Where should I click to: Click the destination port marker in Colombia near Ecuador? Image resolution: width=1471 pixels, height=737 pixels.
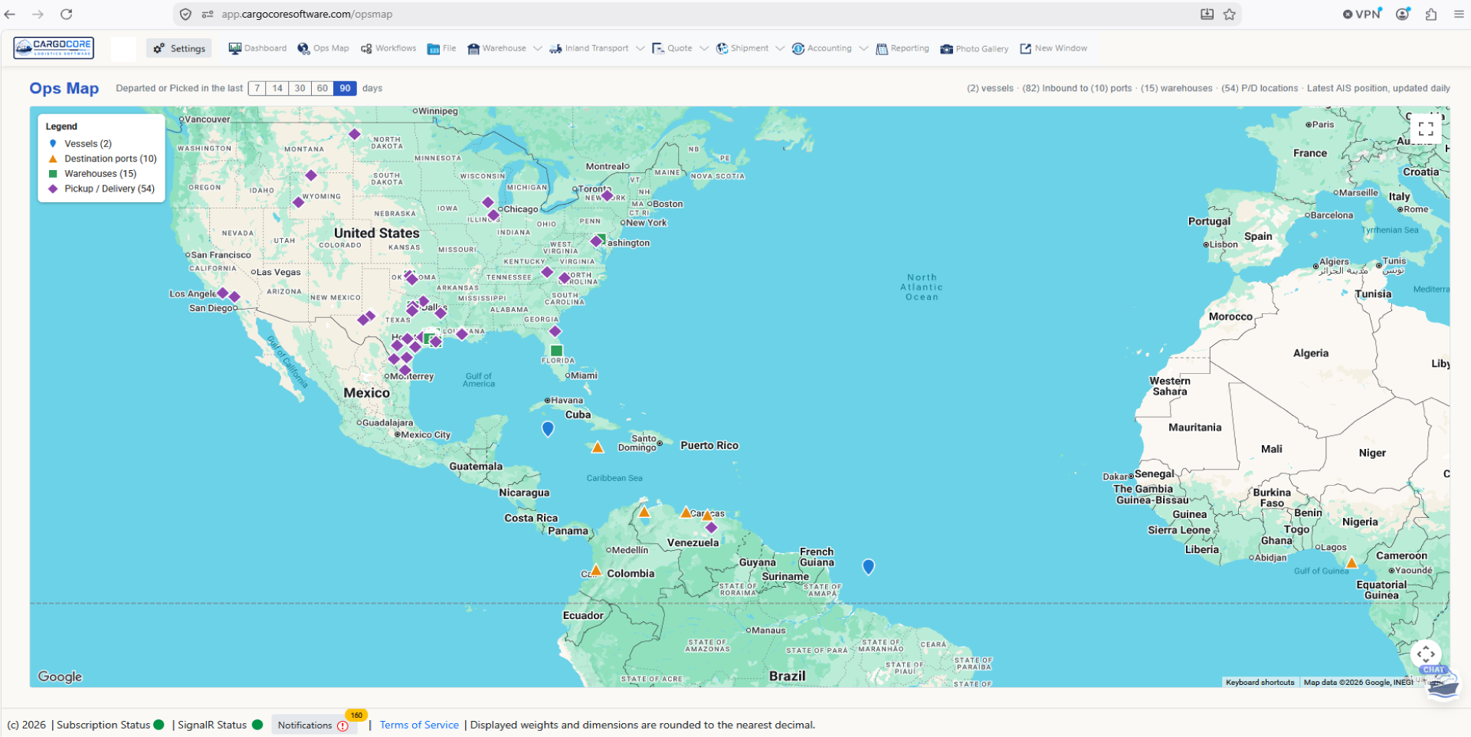pyautogui.click(x=595, y=570)
